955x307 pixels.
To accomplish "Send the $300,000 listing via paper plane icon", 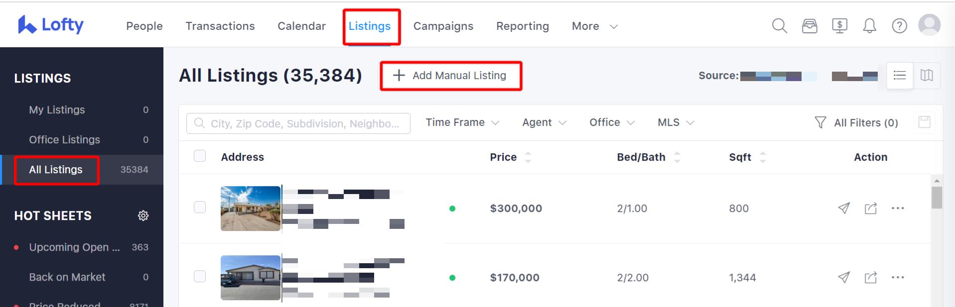I will coord(843,208).
